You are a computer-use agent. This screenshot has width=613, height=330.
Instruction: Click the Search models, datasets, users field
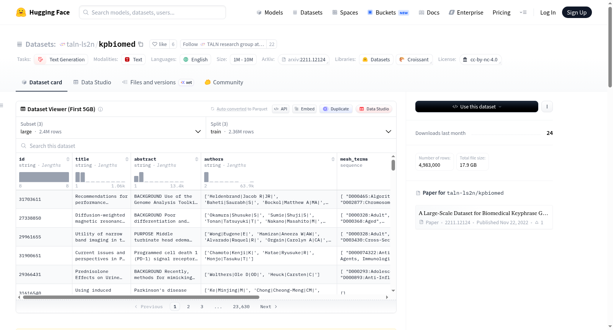click(x=152, y=12)
